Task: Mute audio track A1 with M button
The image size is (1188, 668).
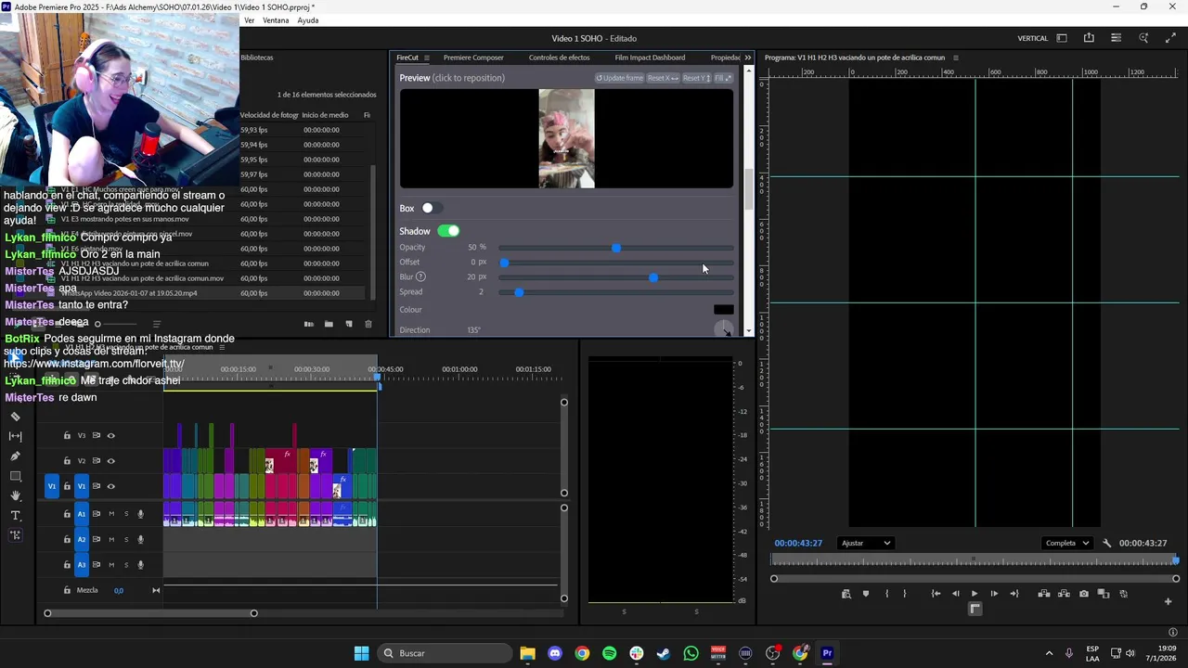Action: pyautogui.click(x=111, y=514)
